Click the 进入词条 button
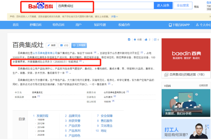Screen dimensions: 211x140 click(x=163, y=6)
